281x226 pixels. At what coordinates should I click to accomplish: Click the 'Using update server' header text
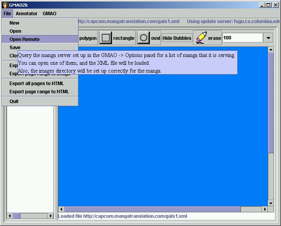[233, 21]
